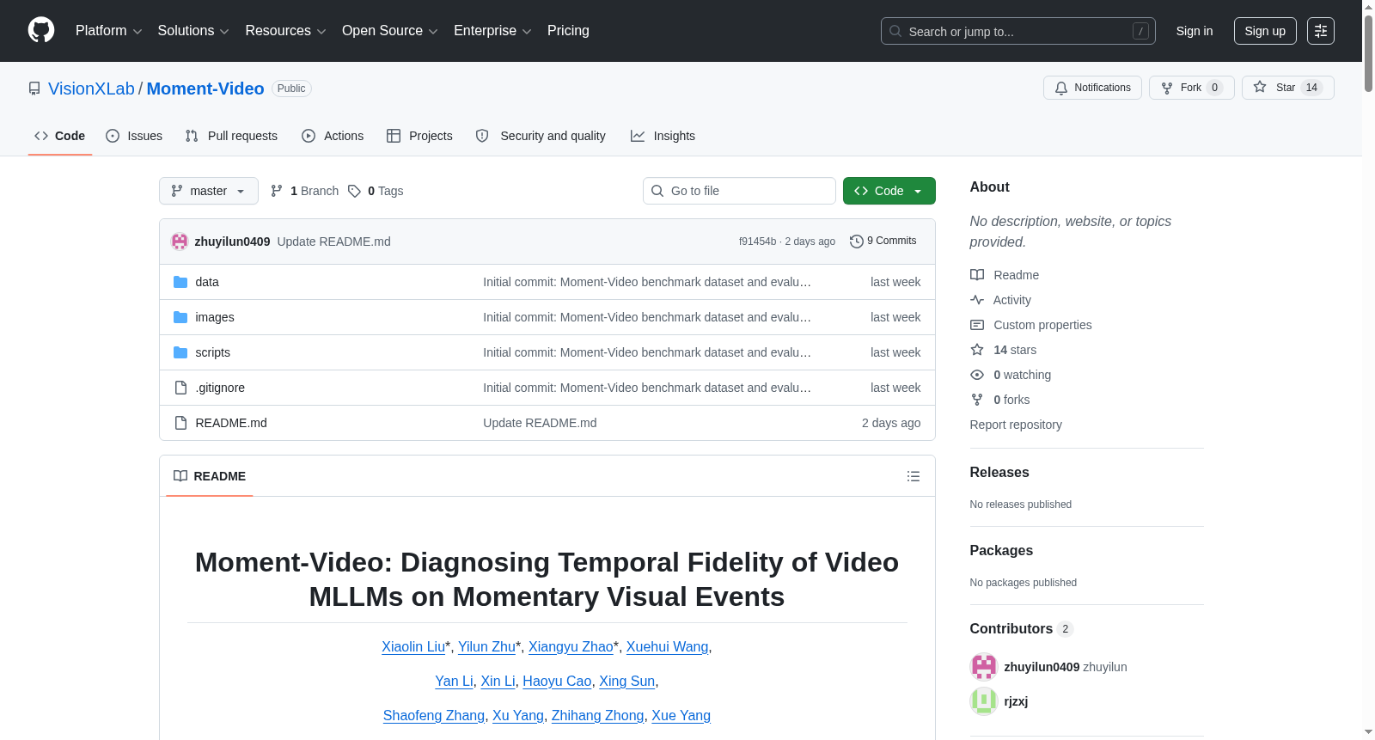Screen dimensions: 1375x740
Task: Open the f91454b commit hash
Action: coord(757,242)
